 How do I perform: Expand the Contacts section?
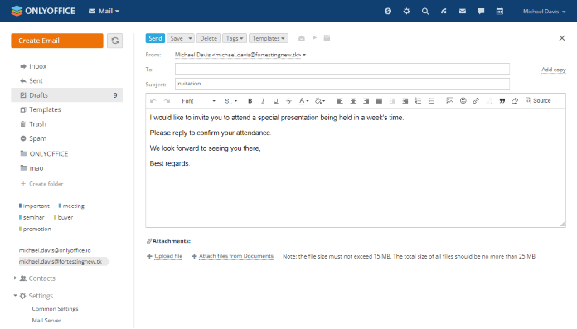pyautogui.click(x=15, y=278)
